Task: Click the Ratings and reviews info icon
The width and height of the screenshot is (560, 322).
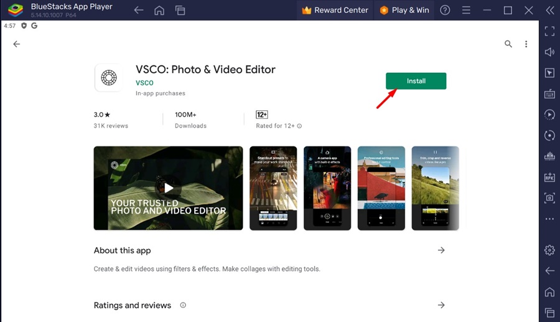Action: [x=183, y=305]
